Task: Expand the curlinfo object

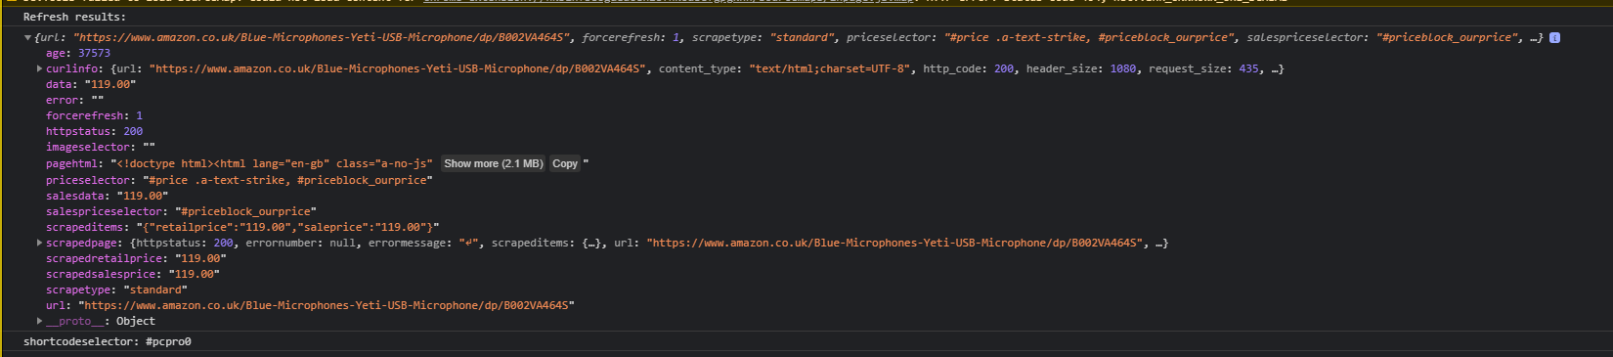Action: [x=39, y=68]
